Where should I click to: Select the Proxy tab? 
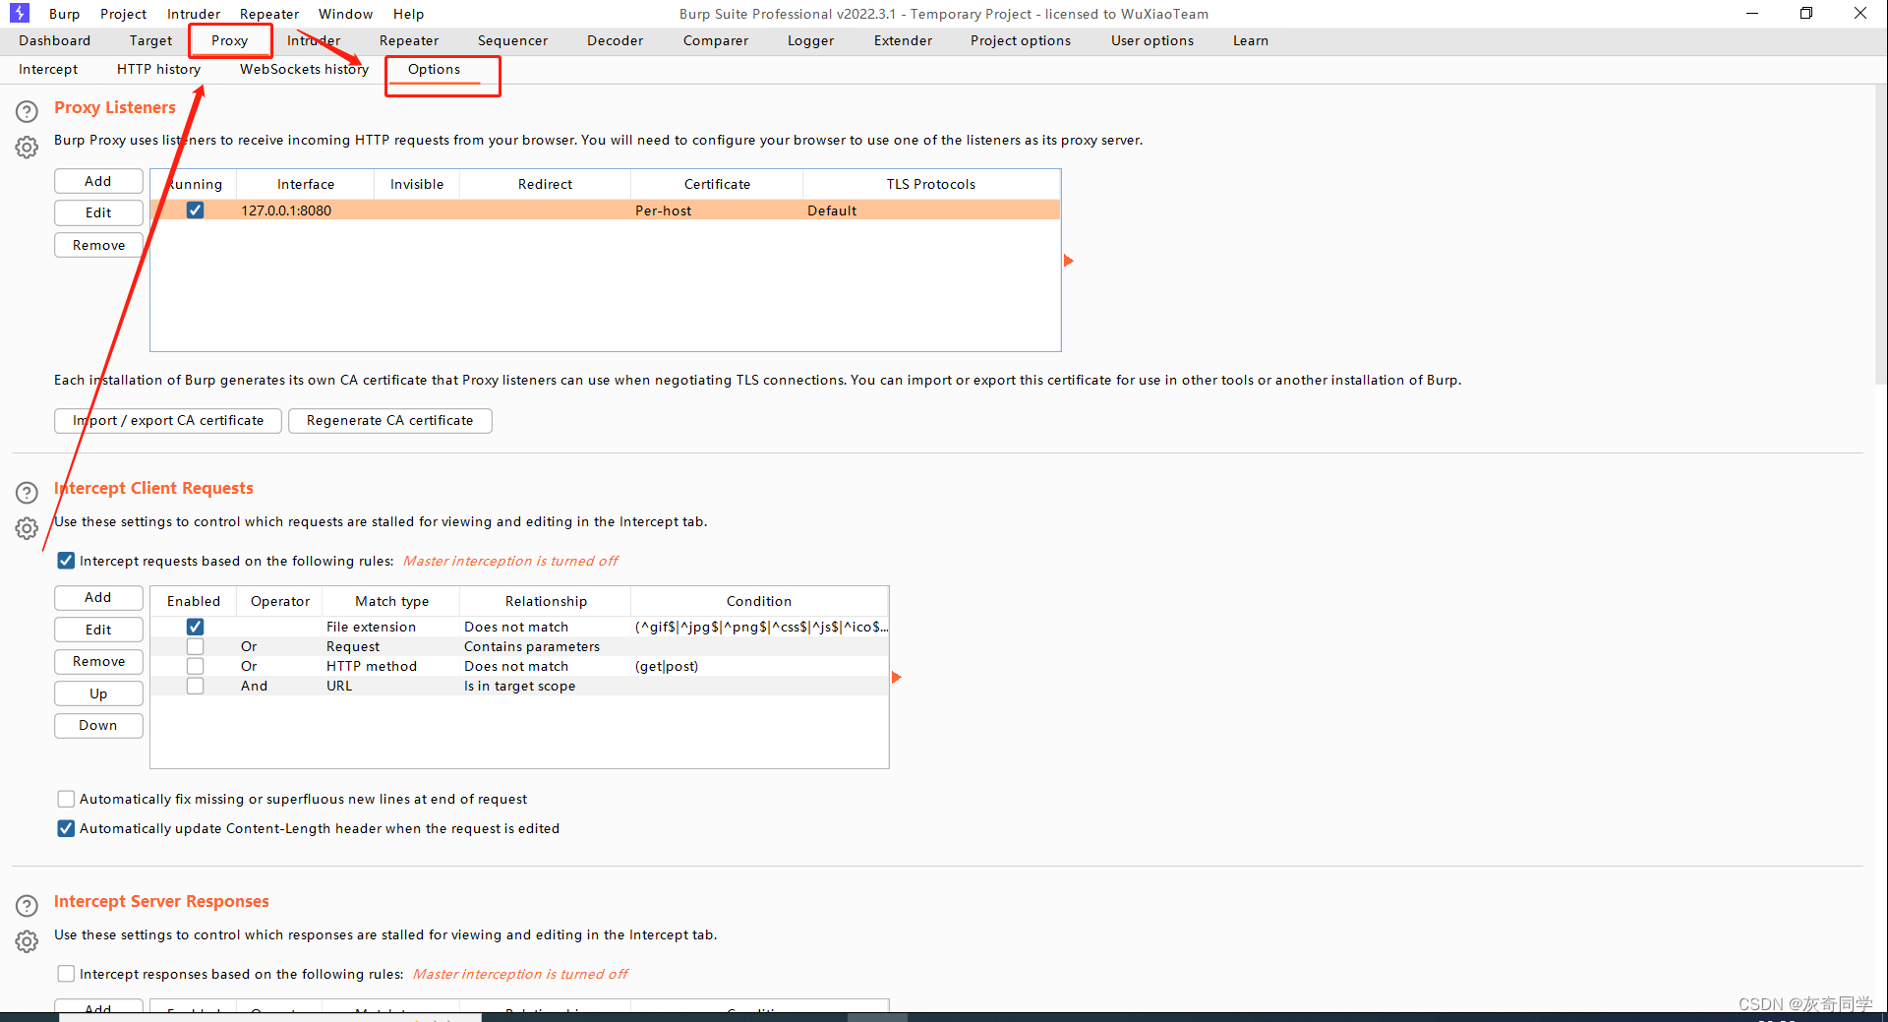[229, 40]
